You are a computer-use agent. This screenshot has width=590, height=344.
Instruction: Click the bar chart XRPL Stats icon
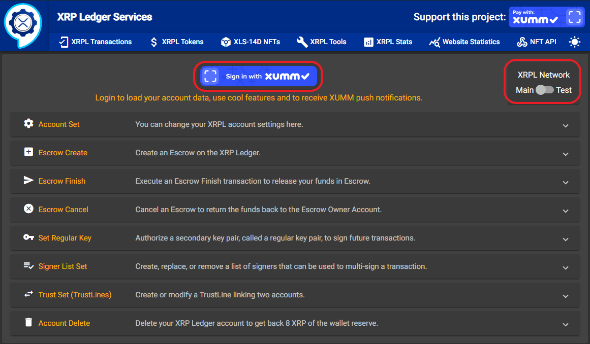[x=369, y=42]
